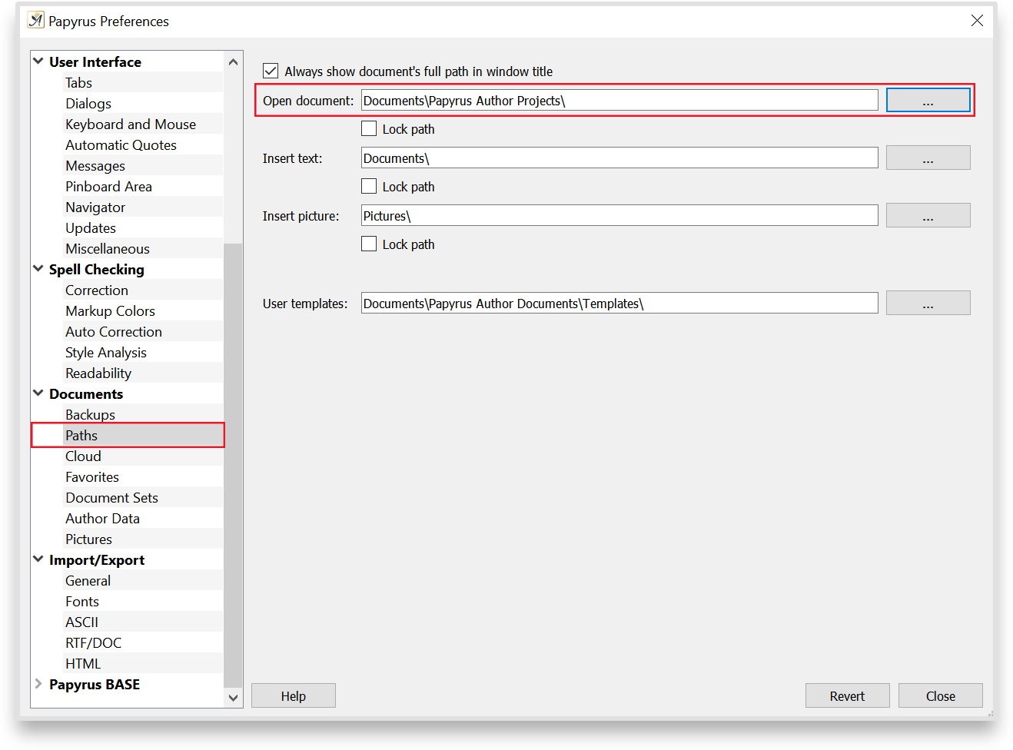Select Readability settings
This screenshot has height=750, width=1013.
pyautogui.click(x=98, y=373)
